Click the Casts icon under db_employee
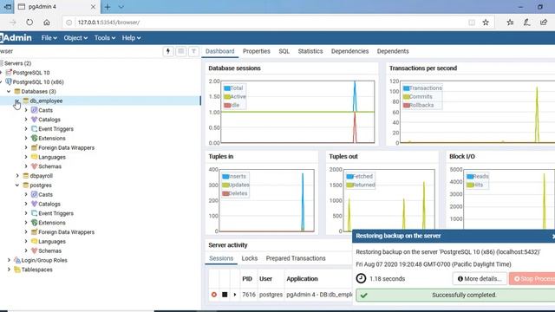Image resolution: width=555 pixels, height=312 pixels. click(35, 110)
